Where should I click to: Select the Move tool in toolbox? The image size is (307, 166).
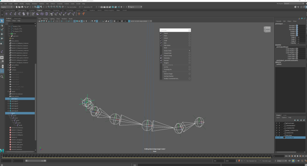2,34
